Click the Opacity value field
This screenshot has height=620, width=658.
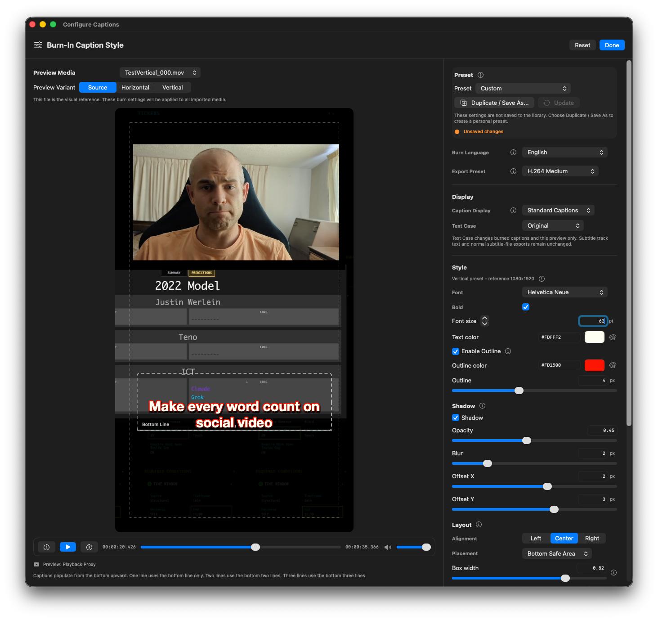pos(602,431)
